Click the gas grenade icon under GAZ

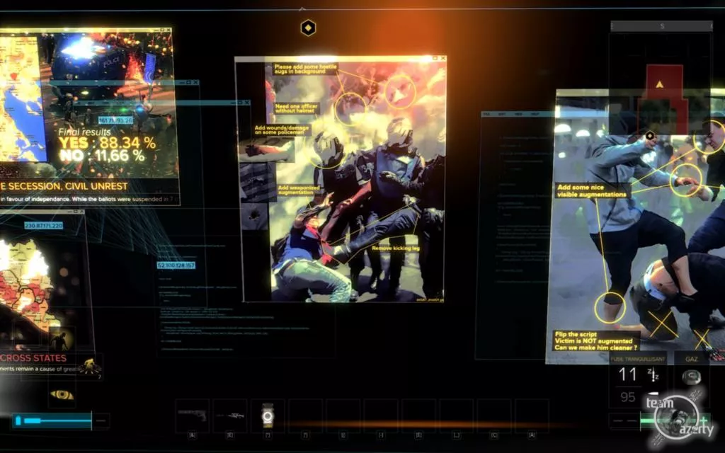coord(691,377)
